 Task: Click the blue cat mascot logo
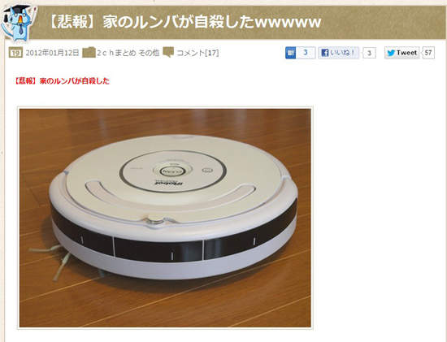tap(19, 24)
